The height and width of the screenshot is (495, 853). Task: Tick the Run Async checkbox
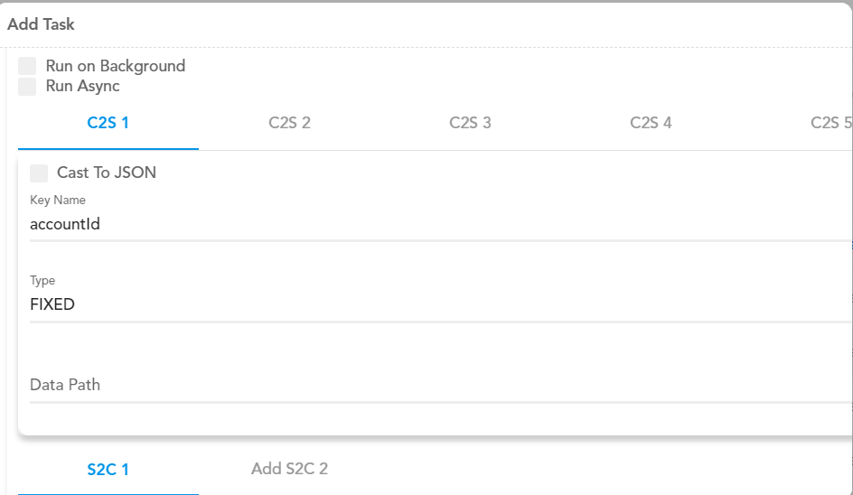click(27, 86)
